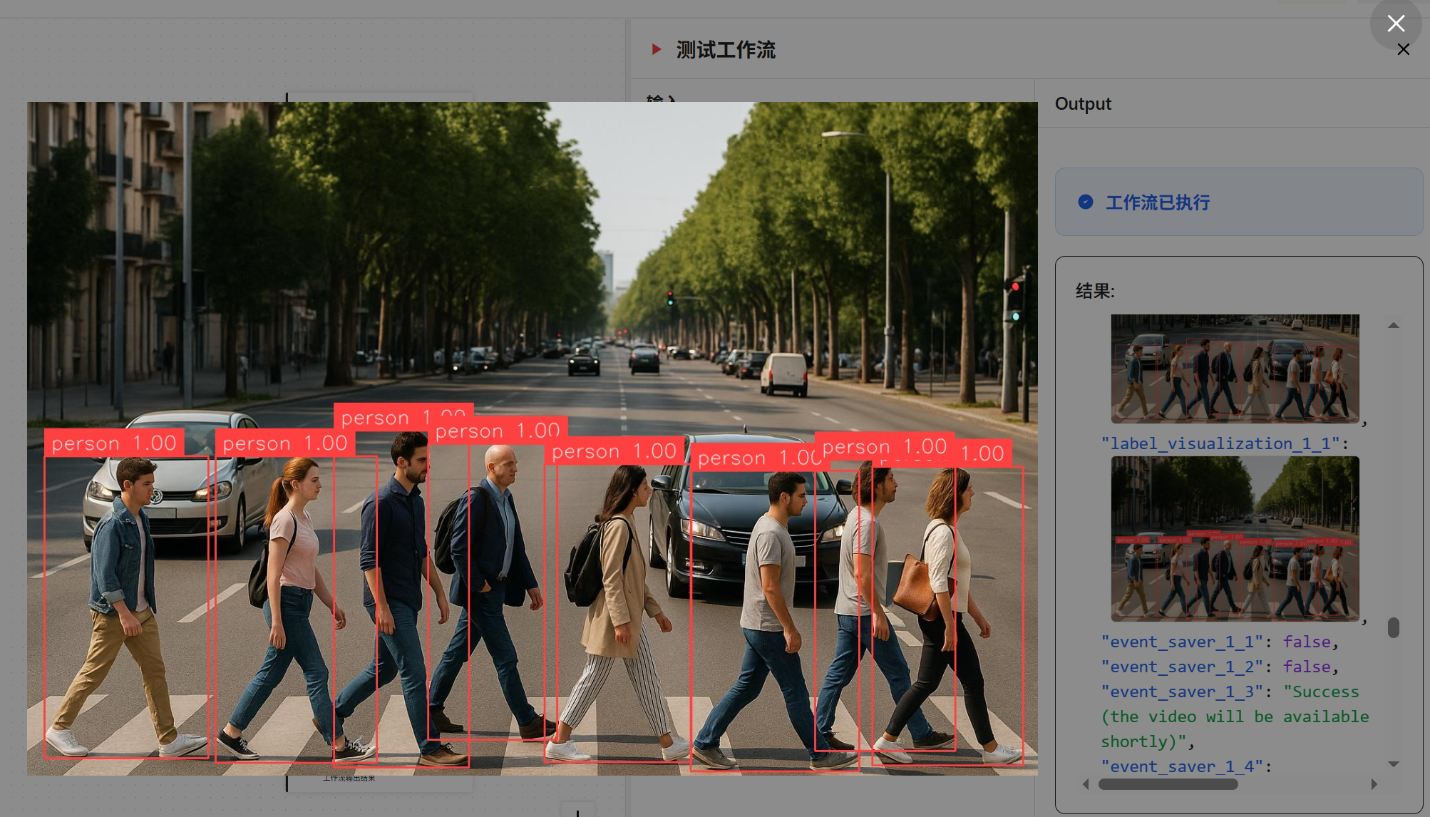Click the 结果 label in output box
The height and width of the screenshot is (817, 1430).
[x=1094, y=291]
